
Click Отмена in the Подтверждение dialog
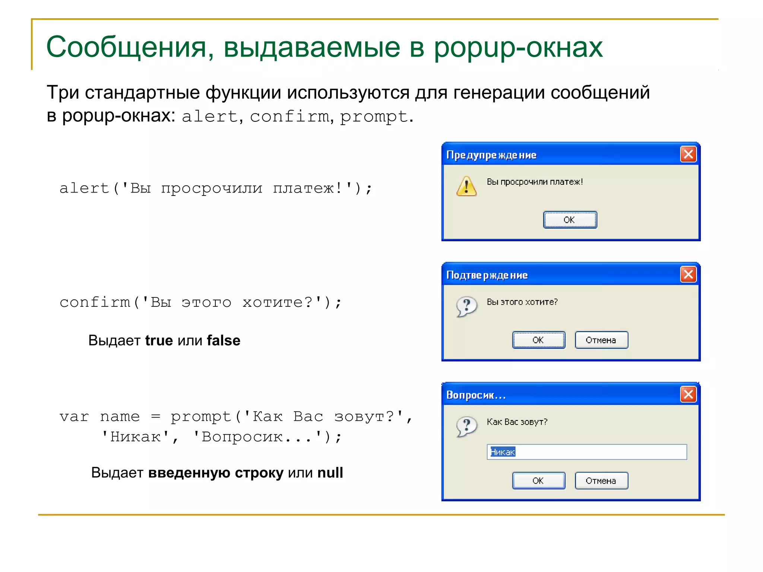coord(601,340)
